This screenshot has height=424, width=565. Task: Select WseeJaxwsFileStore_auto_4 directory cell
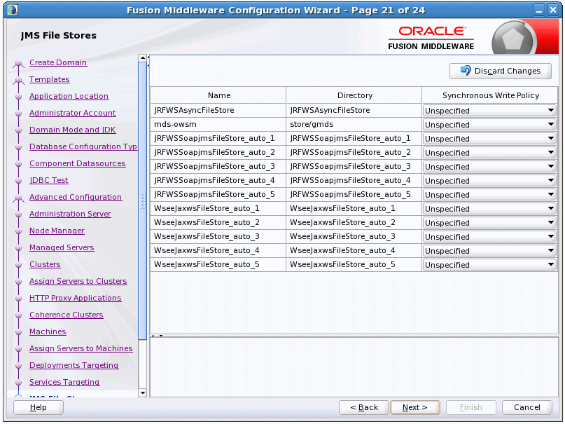[x=354, y=251]
